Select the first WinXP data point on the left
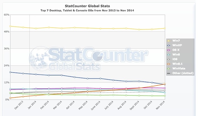The image size is (198, 116). (10, 72)
